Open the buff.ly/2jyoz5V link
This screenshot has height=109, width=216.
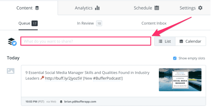(63, 78)
